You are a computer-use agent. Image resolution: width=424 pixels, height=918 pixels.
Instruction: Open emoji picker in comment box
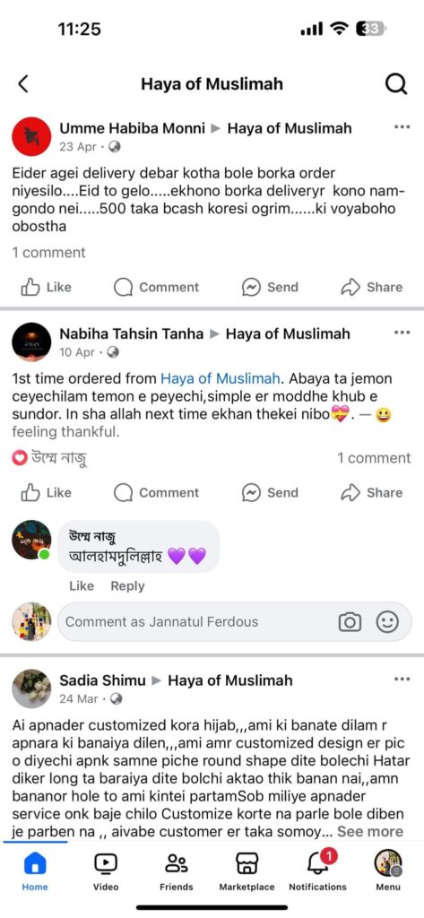(387, 622)
